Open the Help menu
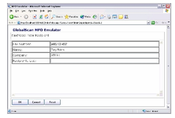175x118 pixels. [49, 11]
